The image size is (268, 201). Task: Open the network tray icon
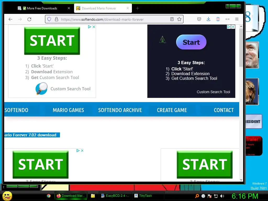point(216,196)
